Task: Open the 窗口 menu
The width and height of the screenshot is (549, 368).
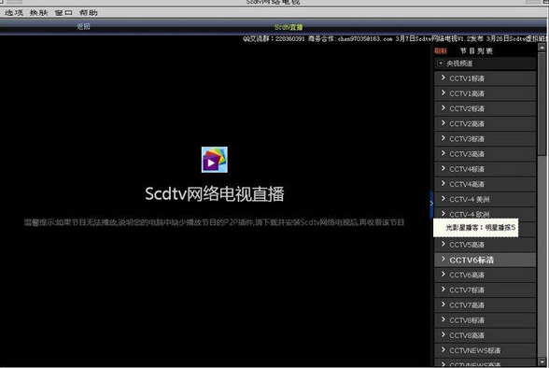Action: [x=63, y=13]
